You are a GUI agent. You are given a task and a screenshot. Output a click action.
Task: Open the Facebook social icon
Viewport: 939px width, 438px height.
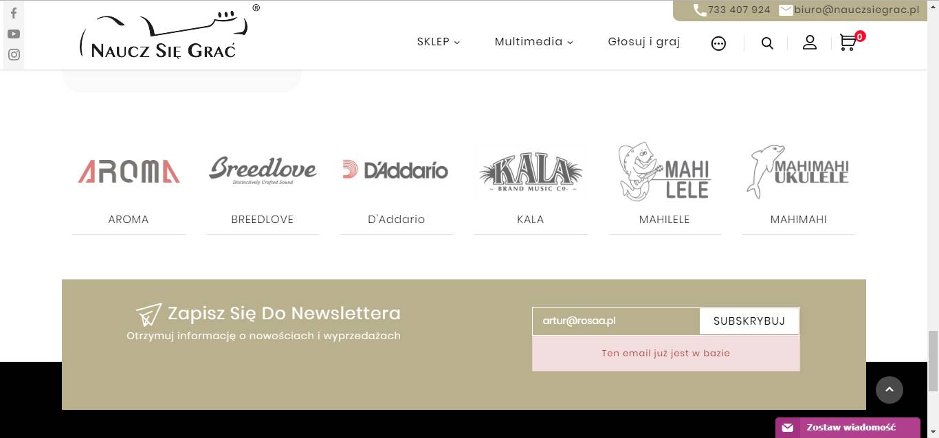(x=14, y=13)
